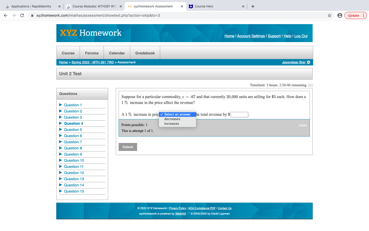Choose 'Select an answer' option
369x231 pixels.
point(177,114)
